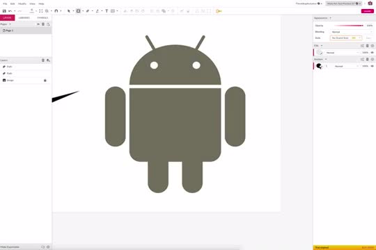376x250 pixels.
Task: Open the zoom tool dropdown arrow
Action: pos(51,11)
